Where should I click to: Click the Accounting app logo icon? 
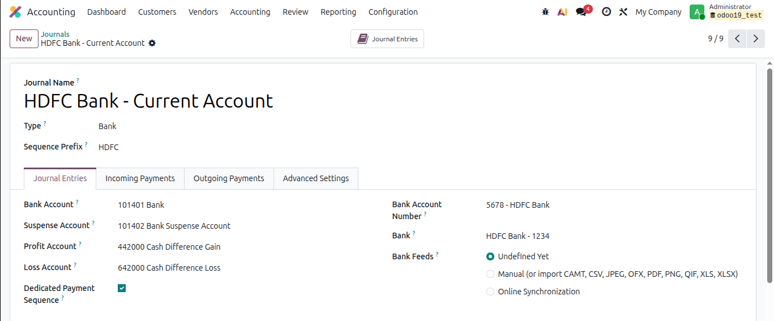click(15, 12)
